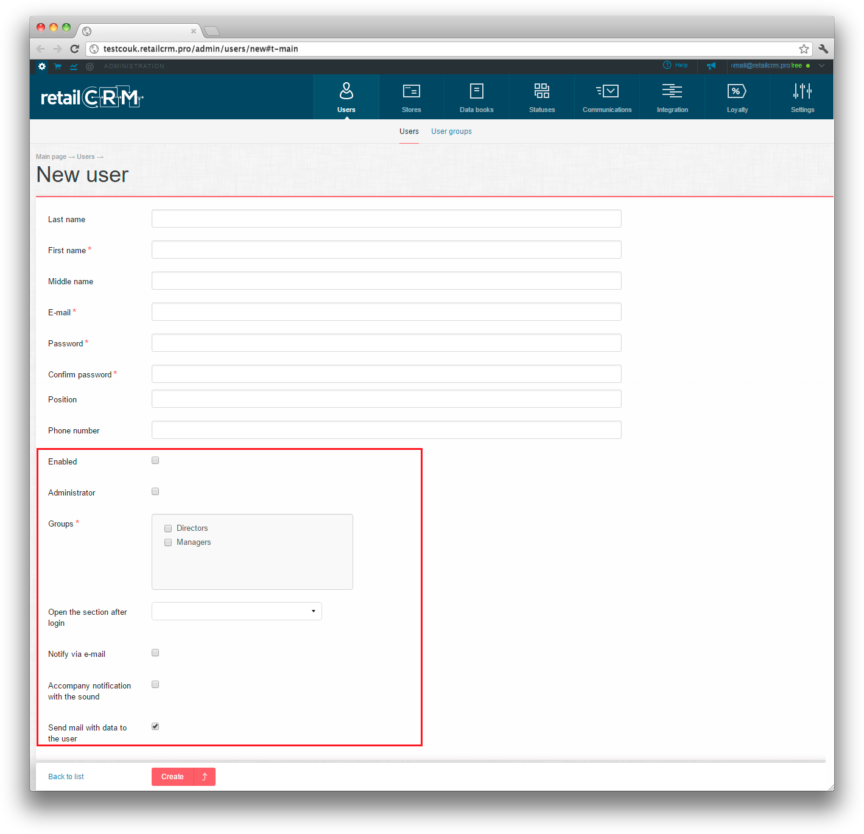Go back in browser history
Screen dimensions: 864x834
click(x=41, y=49)
